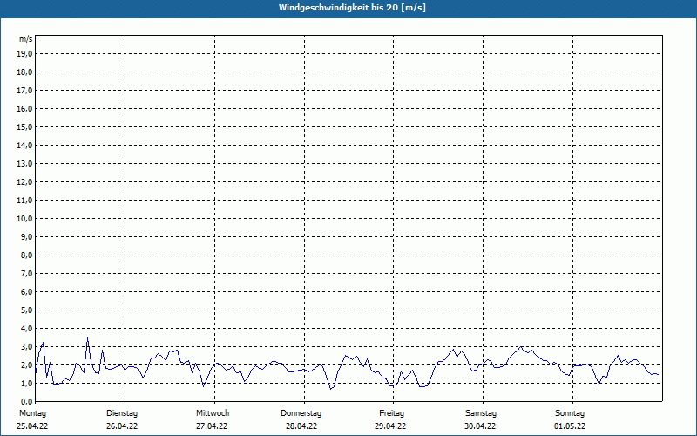Click the 'Donnerstag' day label
The height and width of the screenshot is (436, 697).
(301, 413)
